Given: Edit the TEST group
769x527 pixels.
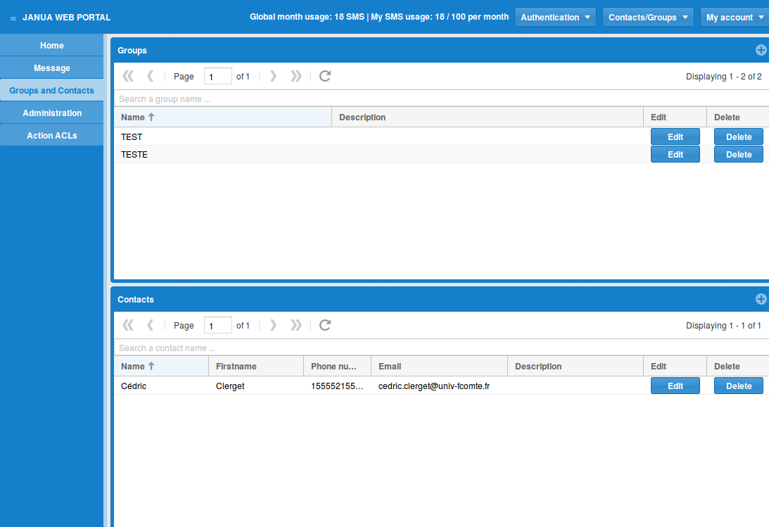Looking at the screenshot, I should [675, 136].
